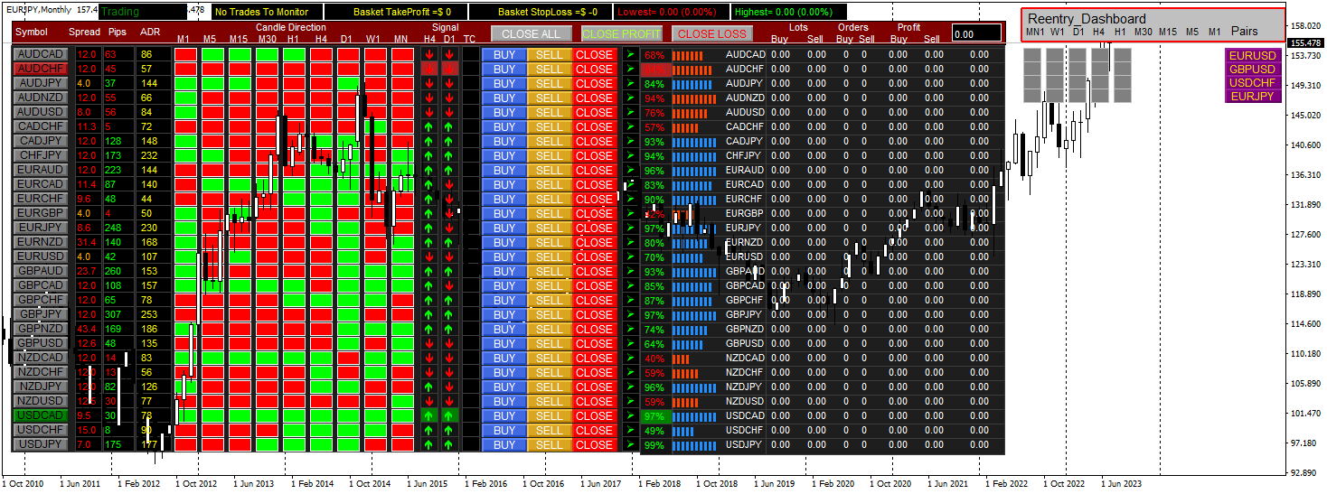Click BUY in the USDJPY row

pos(504,445)
